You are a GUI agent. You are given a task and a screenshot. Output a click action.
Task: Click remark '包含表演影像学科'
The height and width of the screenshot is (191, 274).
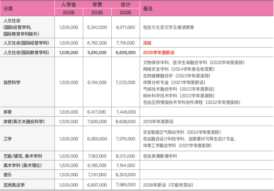coord(160,156)
